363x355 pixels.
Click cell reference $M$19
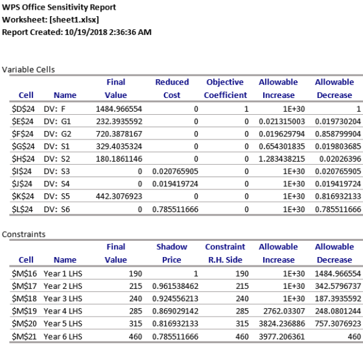click(25, 312)
